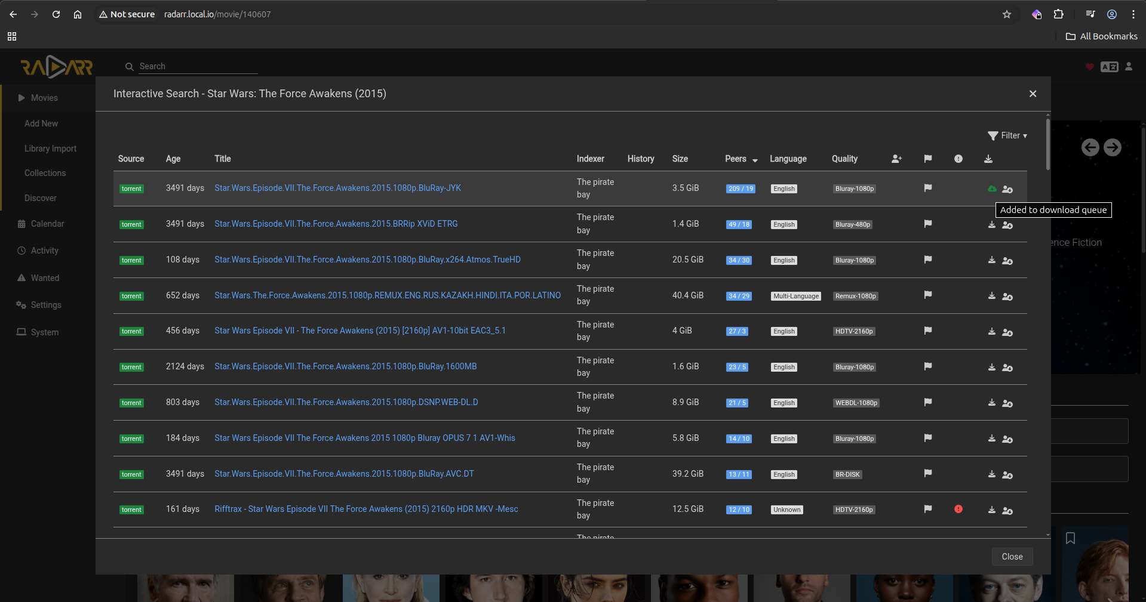1146x602 pixels.
Task: Open the BRRip XViD ETRG release link
Action: click(x=336, y=224)
